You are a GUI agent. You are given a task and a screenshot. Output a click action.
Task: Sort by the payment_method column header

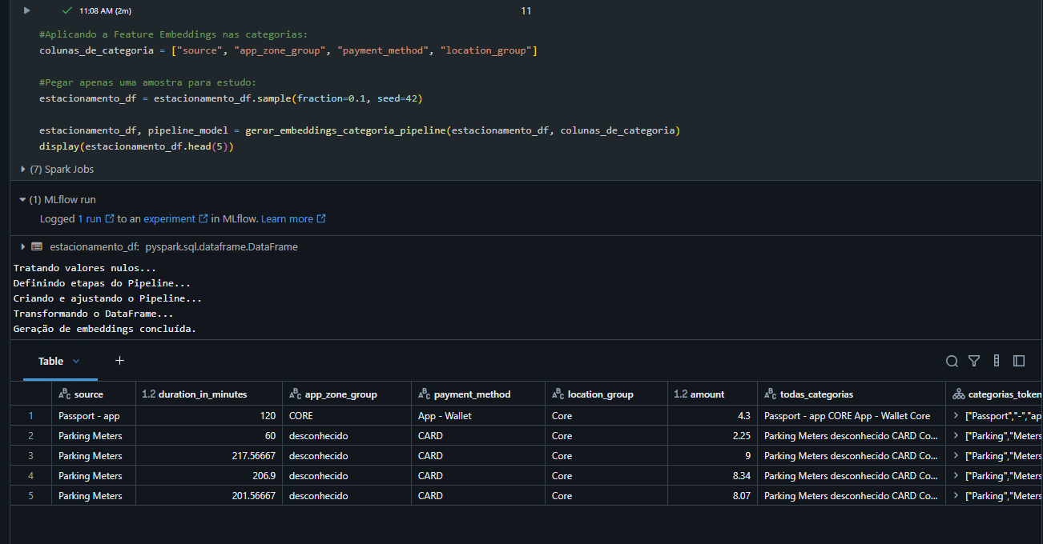coord(472,394)
